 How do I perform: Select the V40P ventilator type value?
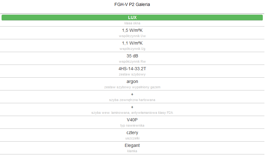(132, 120)
